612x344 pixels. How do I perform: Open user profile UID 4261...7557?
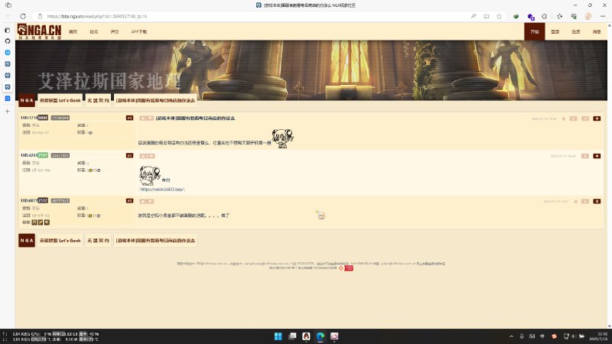click(34, 155)
